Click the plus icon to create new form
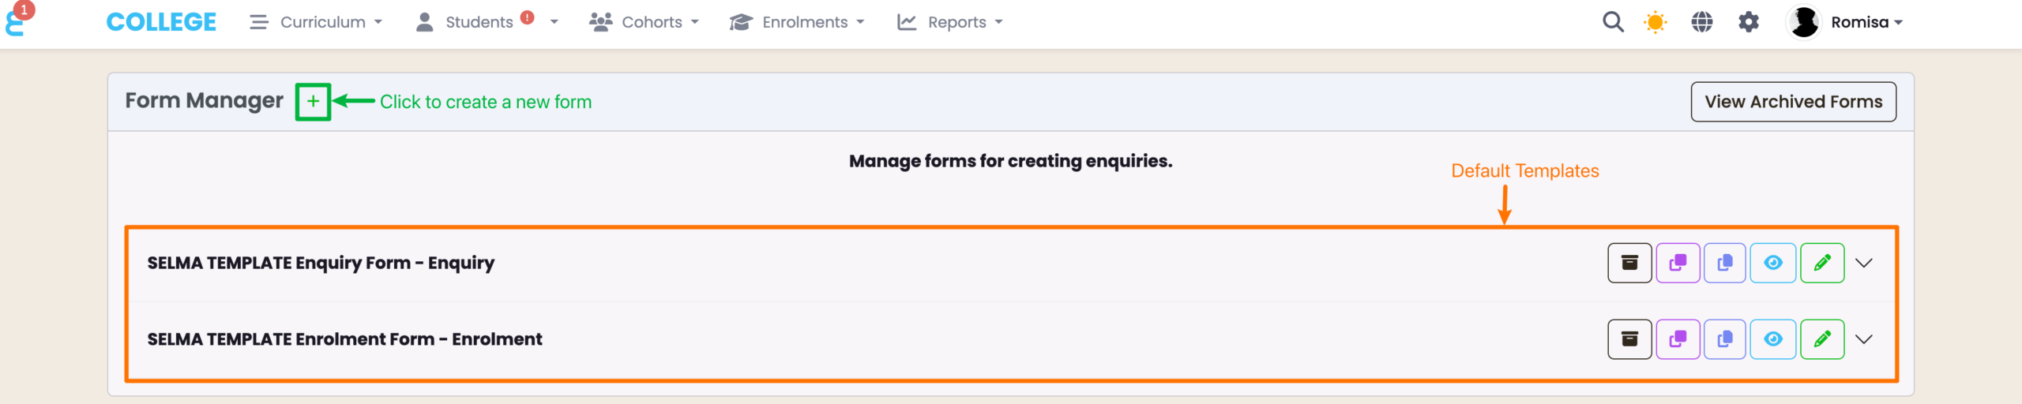2022x404 pixels. (x=313, y=102)
